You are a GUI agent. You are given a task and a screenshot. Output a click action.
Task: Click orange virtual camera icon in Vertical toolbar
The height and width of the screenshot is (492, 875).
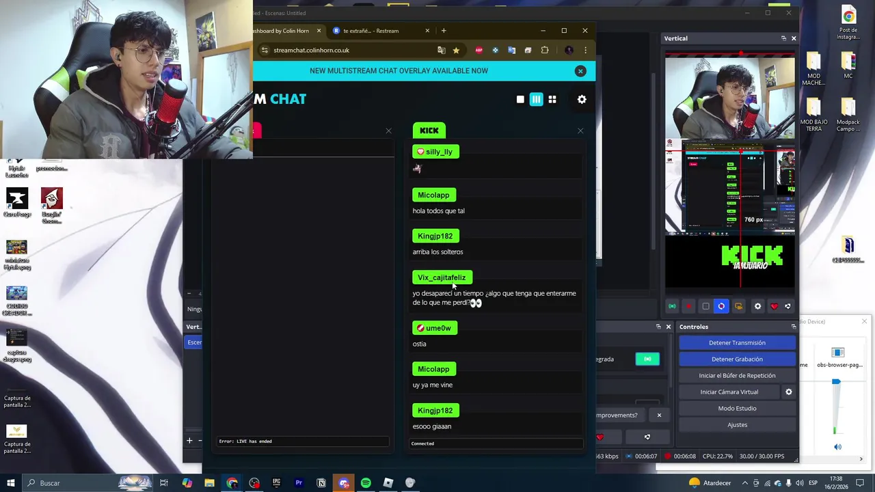click(x=738, y=306)
